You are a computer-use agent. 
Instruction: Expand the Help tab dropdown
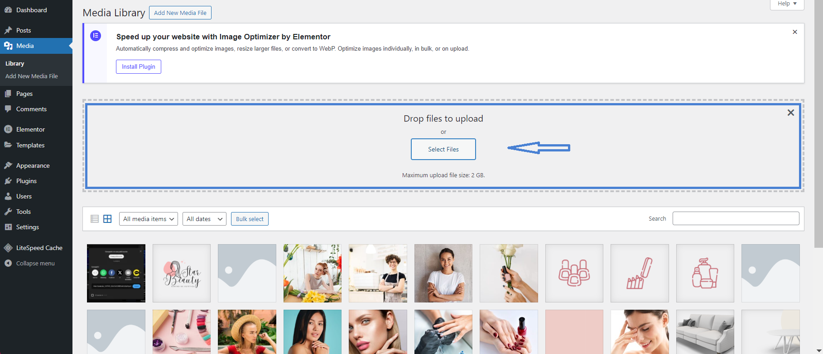click(x=787, y=4)
